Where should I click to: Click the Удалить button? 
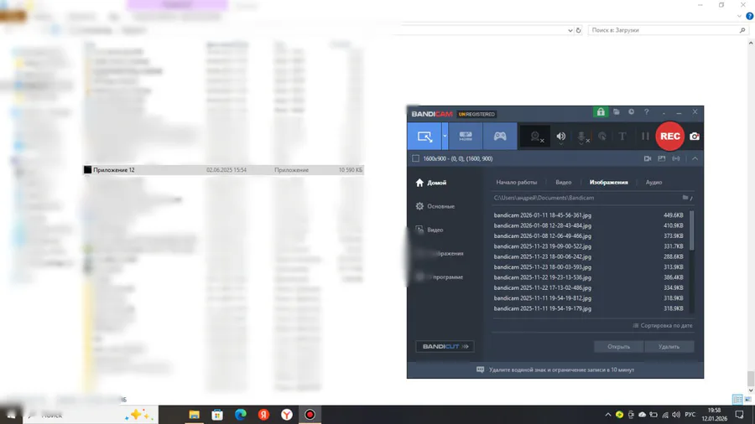tap(669, 347)
